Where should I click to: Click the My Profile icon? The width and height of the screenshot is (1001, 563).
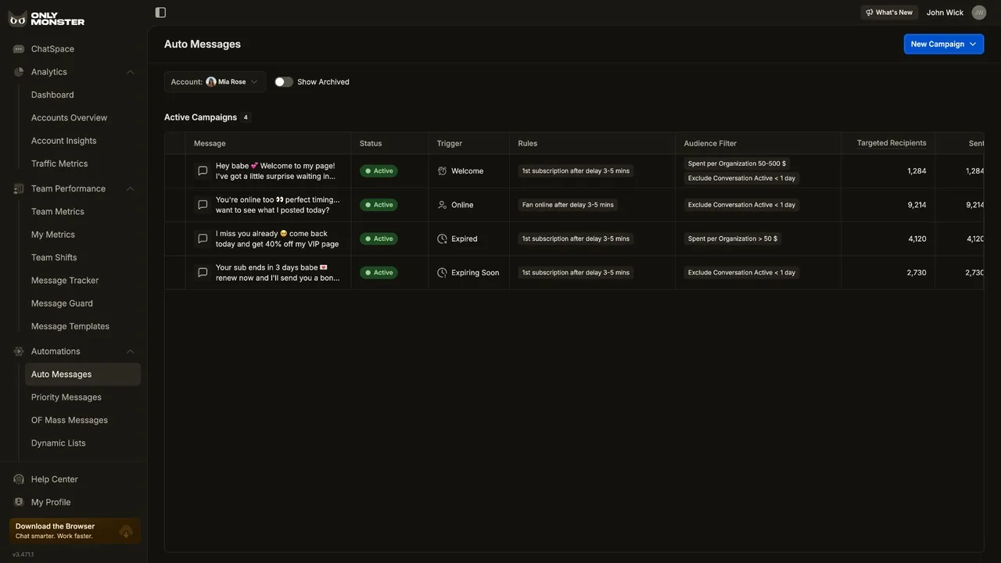click(x=19, y=502)
